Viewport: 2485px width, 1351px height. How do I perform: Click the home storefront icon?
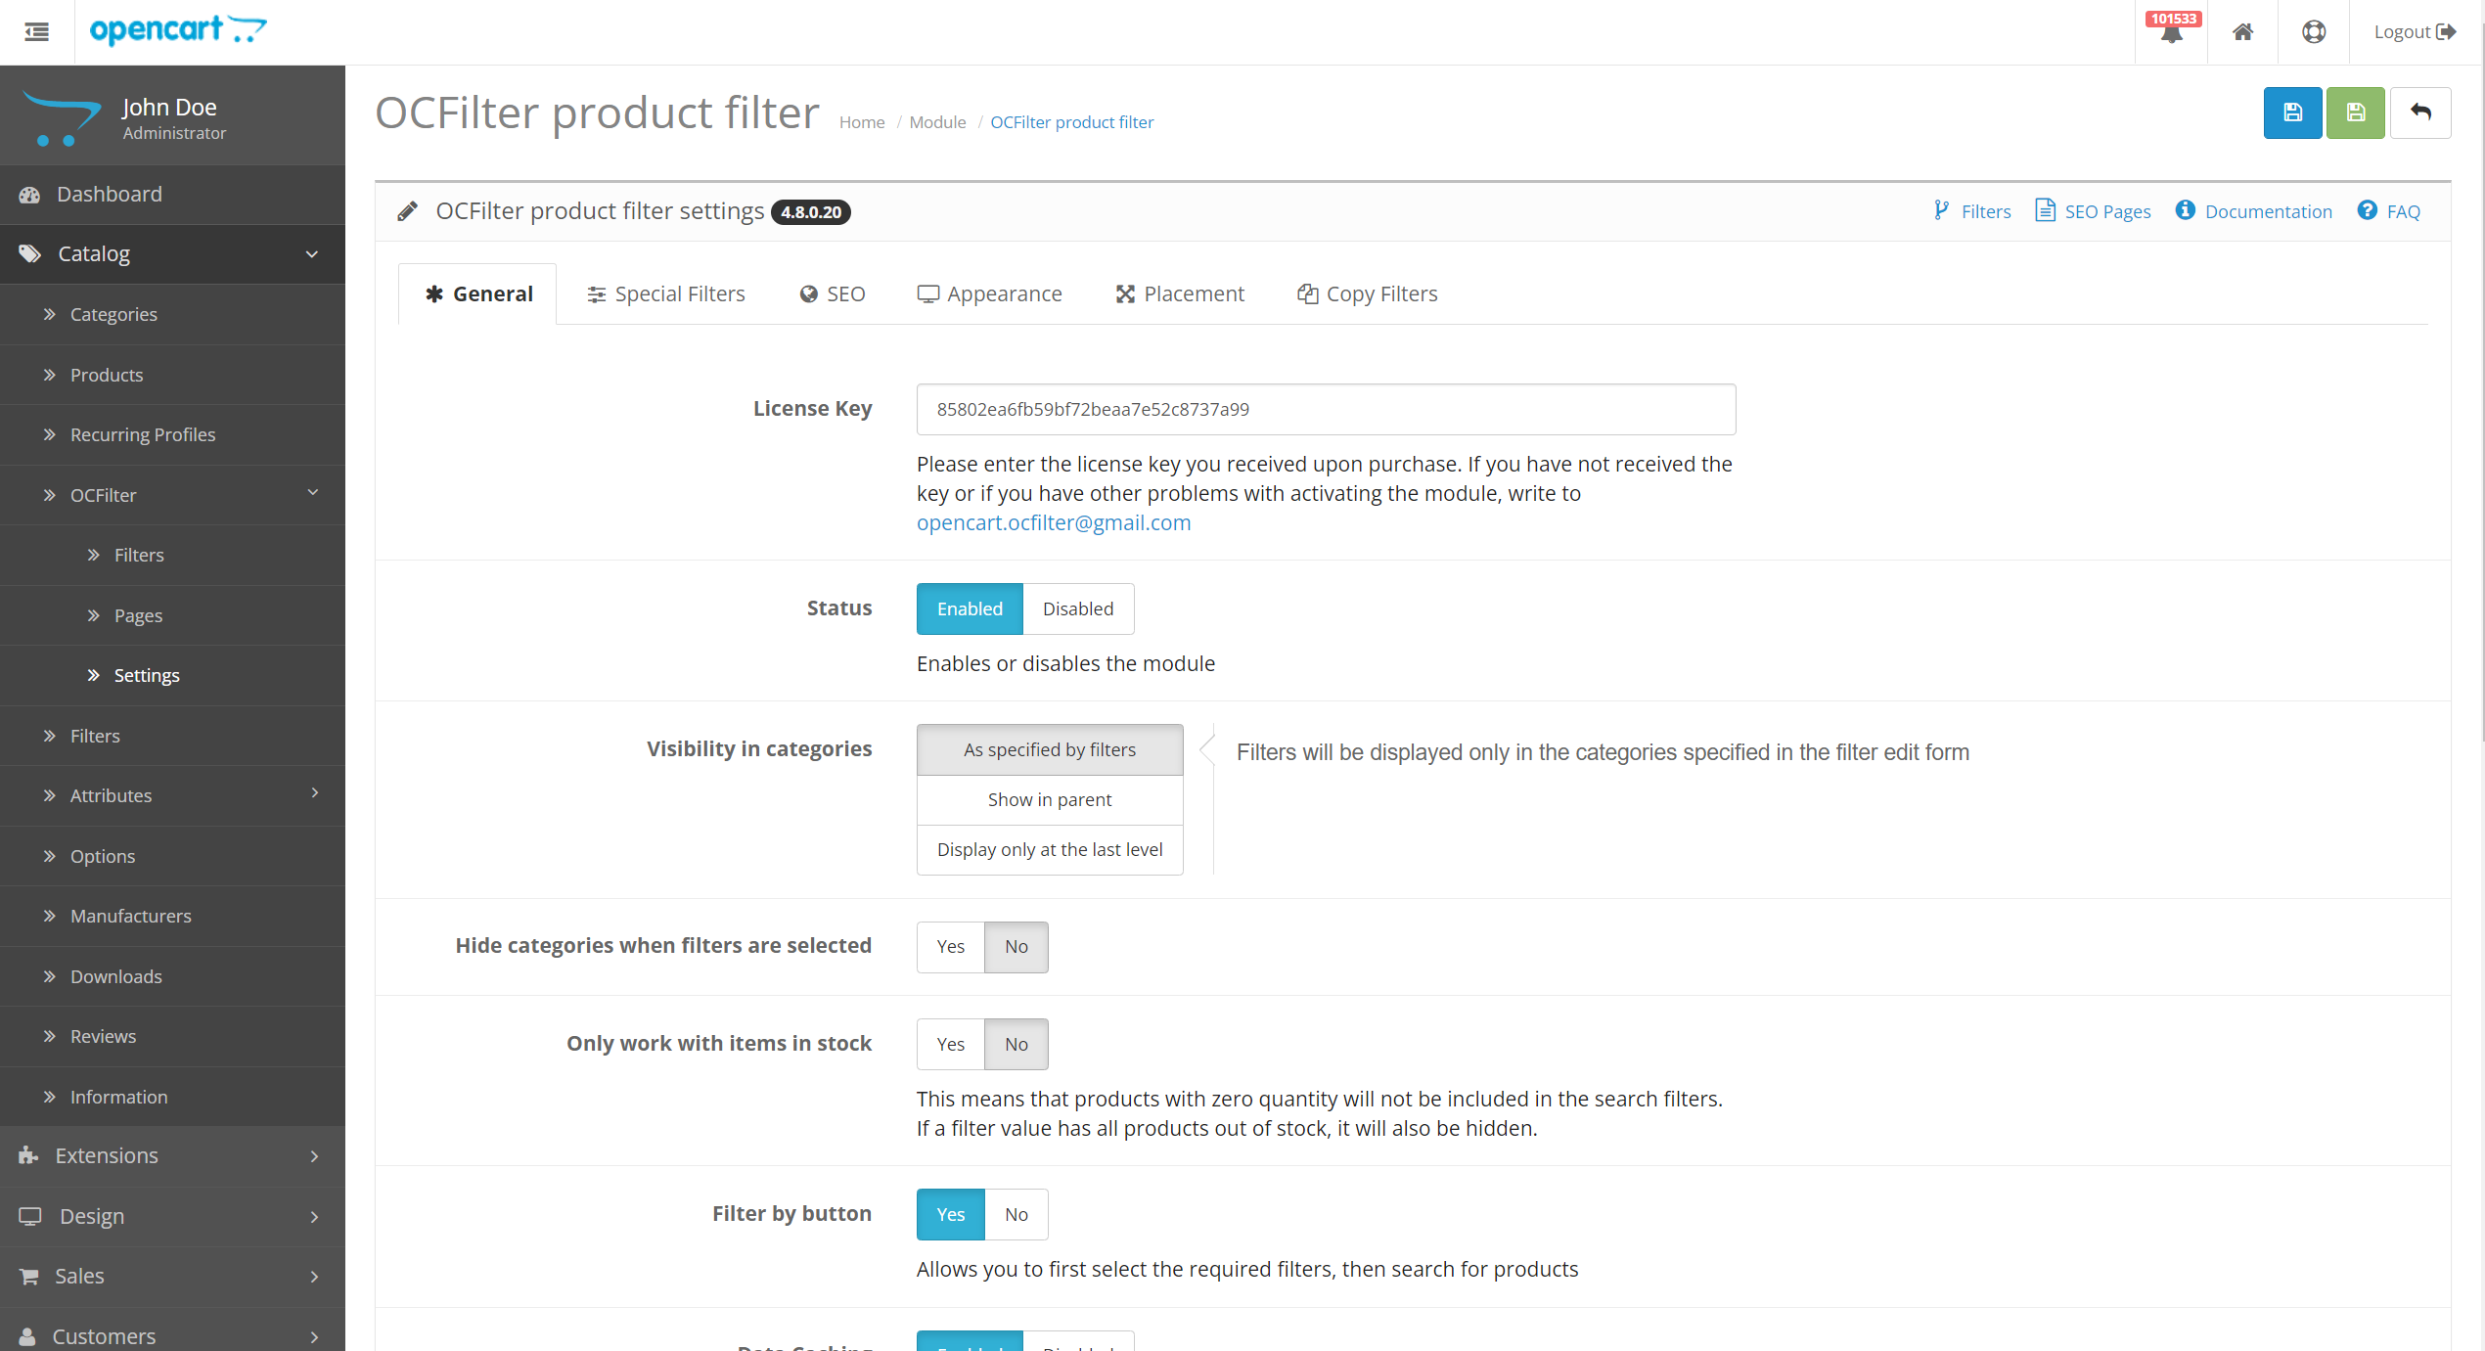click(x=2242, y=31)
